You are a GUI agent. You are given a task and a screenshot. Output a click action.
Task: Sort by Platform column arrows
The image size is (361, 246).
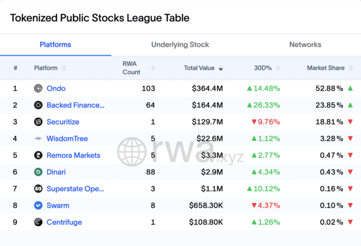[x=64, y=68]
